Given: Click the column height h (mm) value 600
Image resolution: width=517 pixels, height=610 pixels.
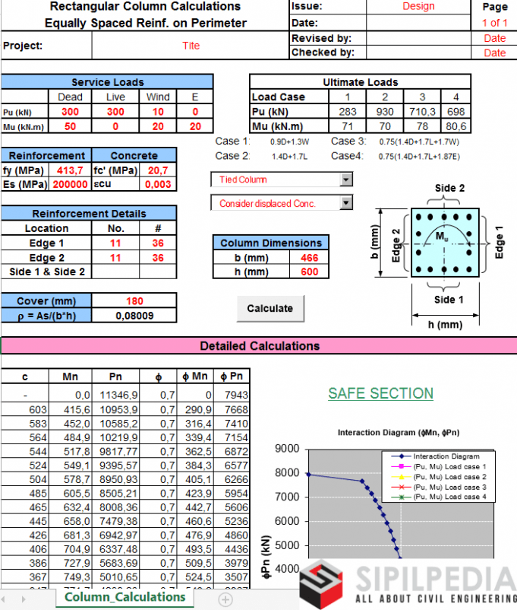Looking at the screenshot, I should 309,272.
